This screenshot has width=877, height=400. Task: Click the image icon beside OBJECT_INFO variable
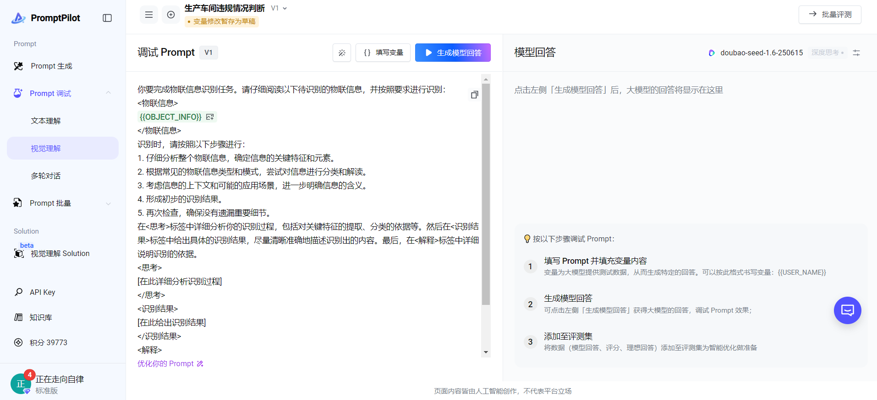pyautogui.click(x=210, y=117)
